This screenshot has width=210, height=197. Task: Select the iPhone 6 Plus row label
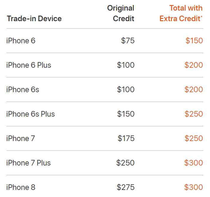(29, 65)
